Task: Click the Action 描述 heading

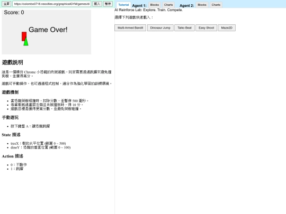Action: pos(12,156)
